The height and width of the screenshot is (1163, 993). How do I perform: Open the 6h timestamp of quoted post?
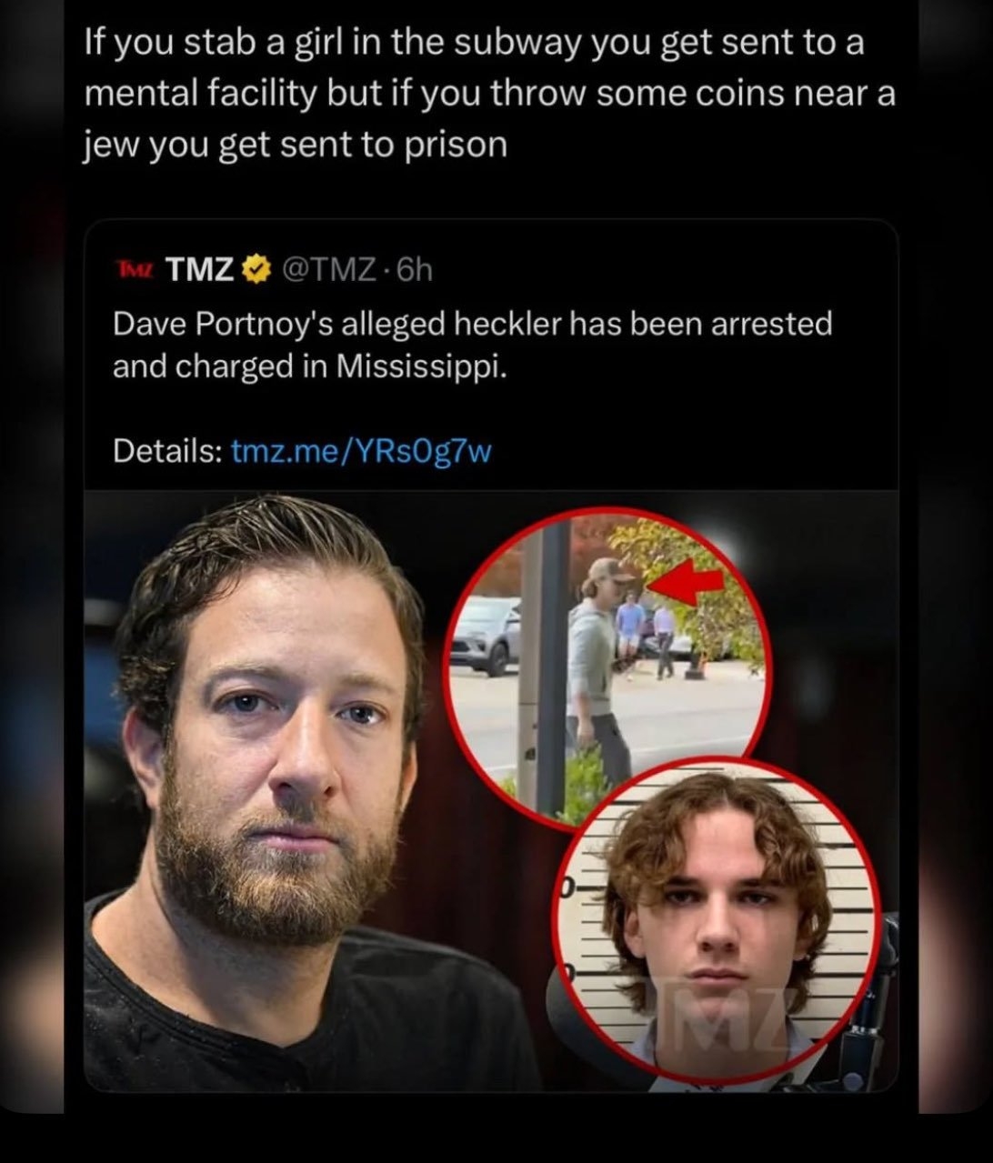pyautogui.click(x=413, y=269)
